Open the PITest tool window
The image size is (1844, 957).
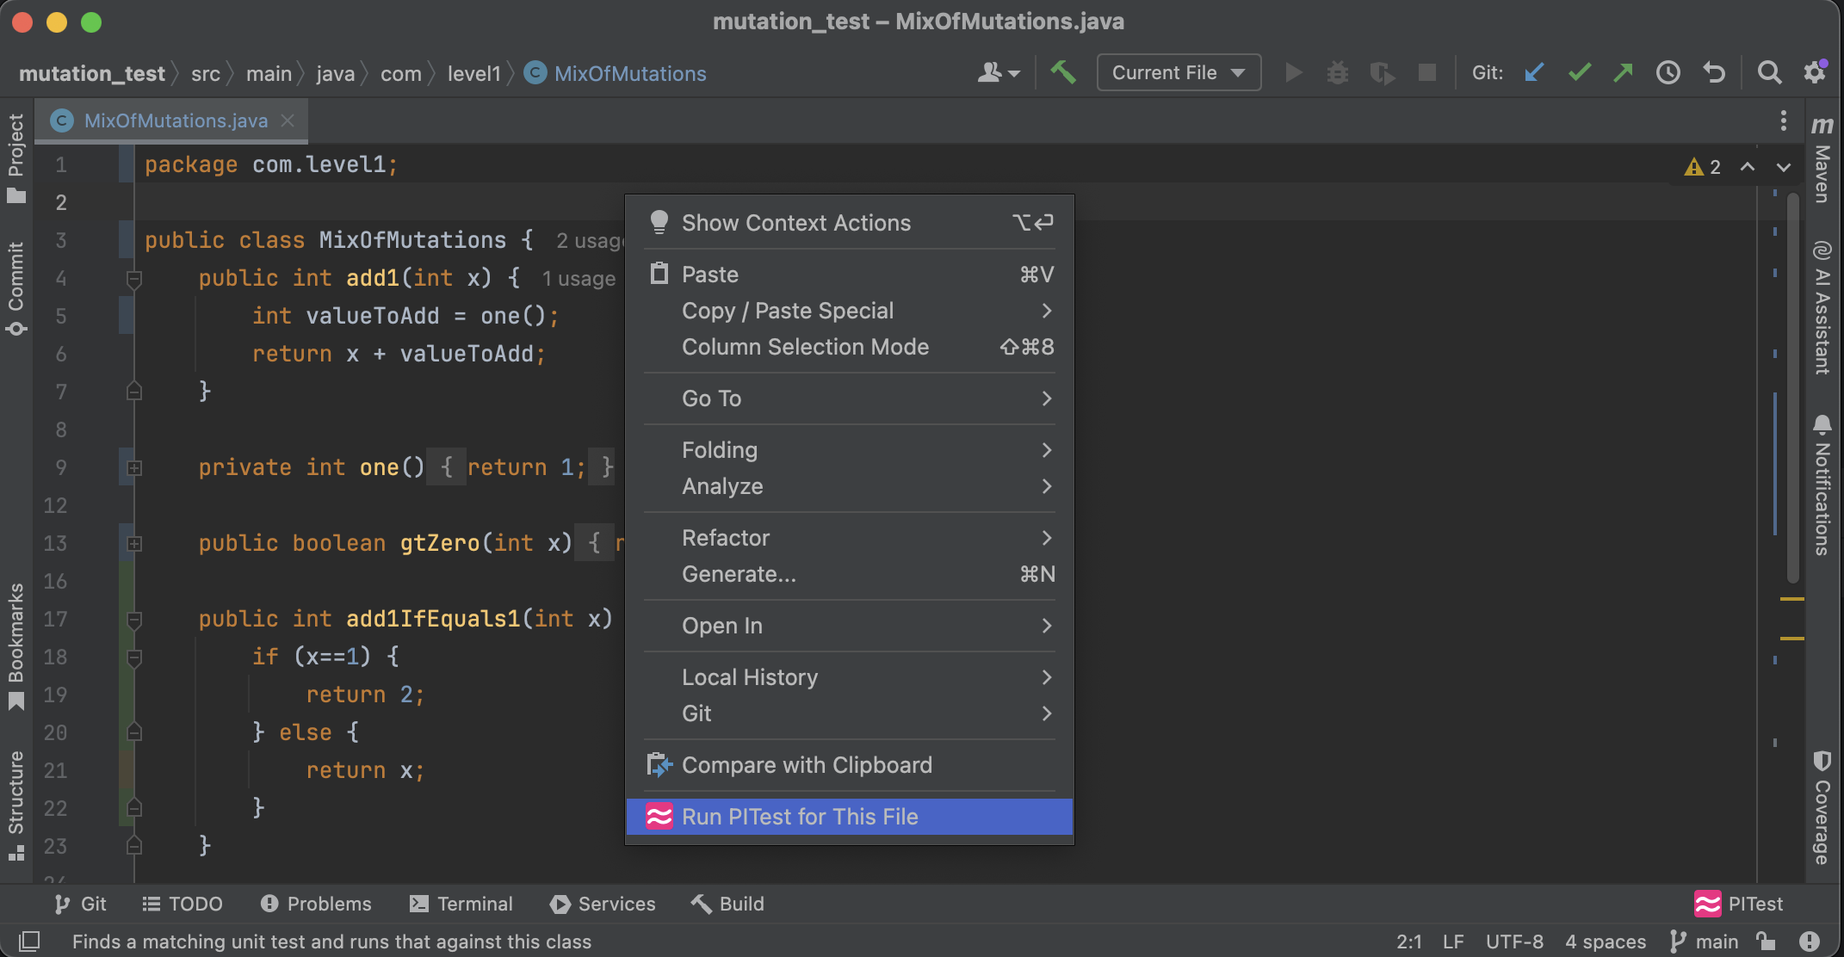pyautogui.click(x=1738, y=904)
